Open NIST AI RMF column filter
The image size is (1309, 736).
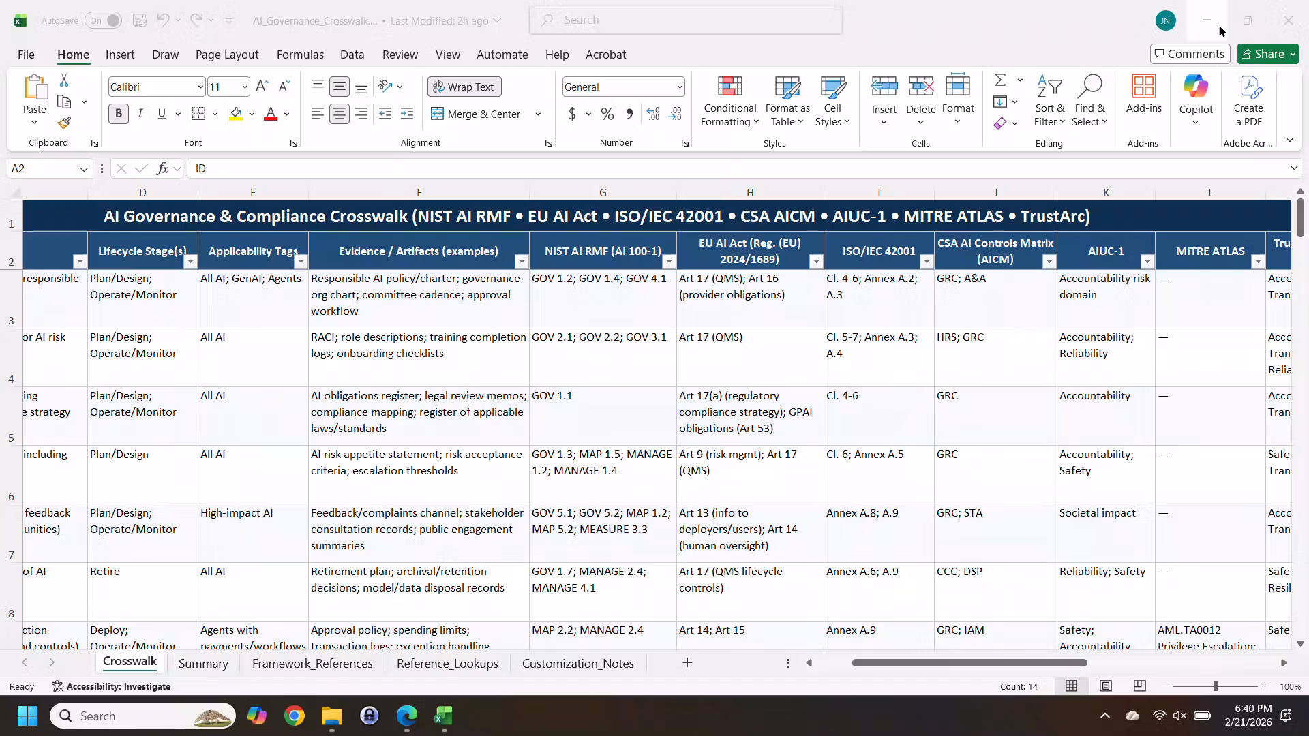coord(669,262)
